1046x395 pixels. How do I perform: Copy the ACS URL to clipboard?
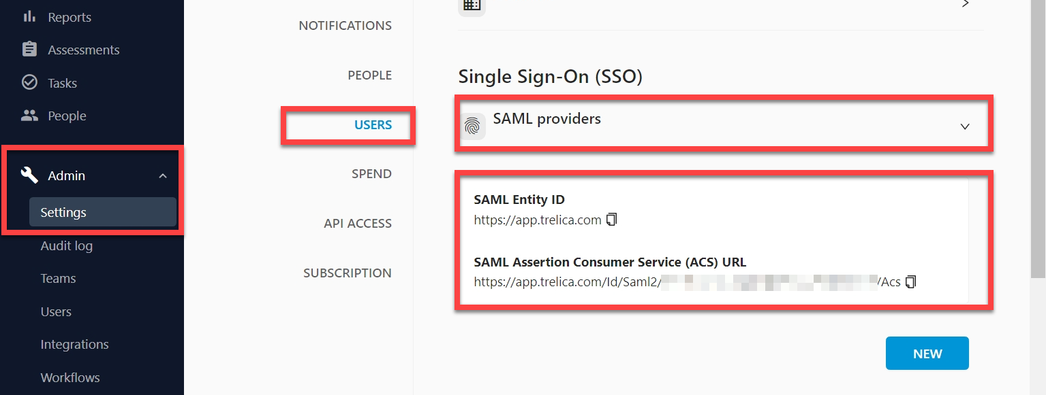tap(910, 281)
